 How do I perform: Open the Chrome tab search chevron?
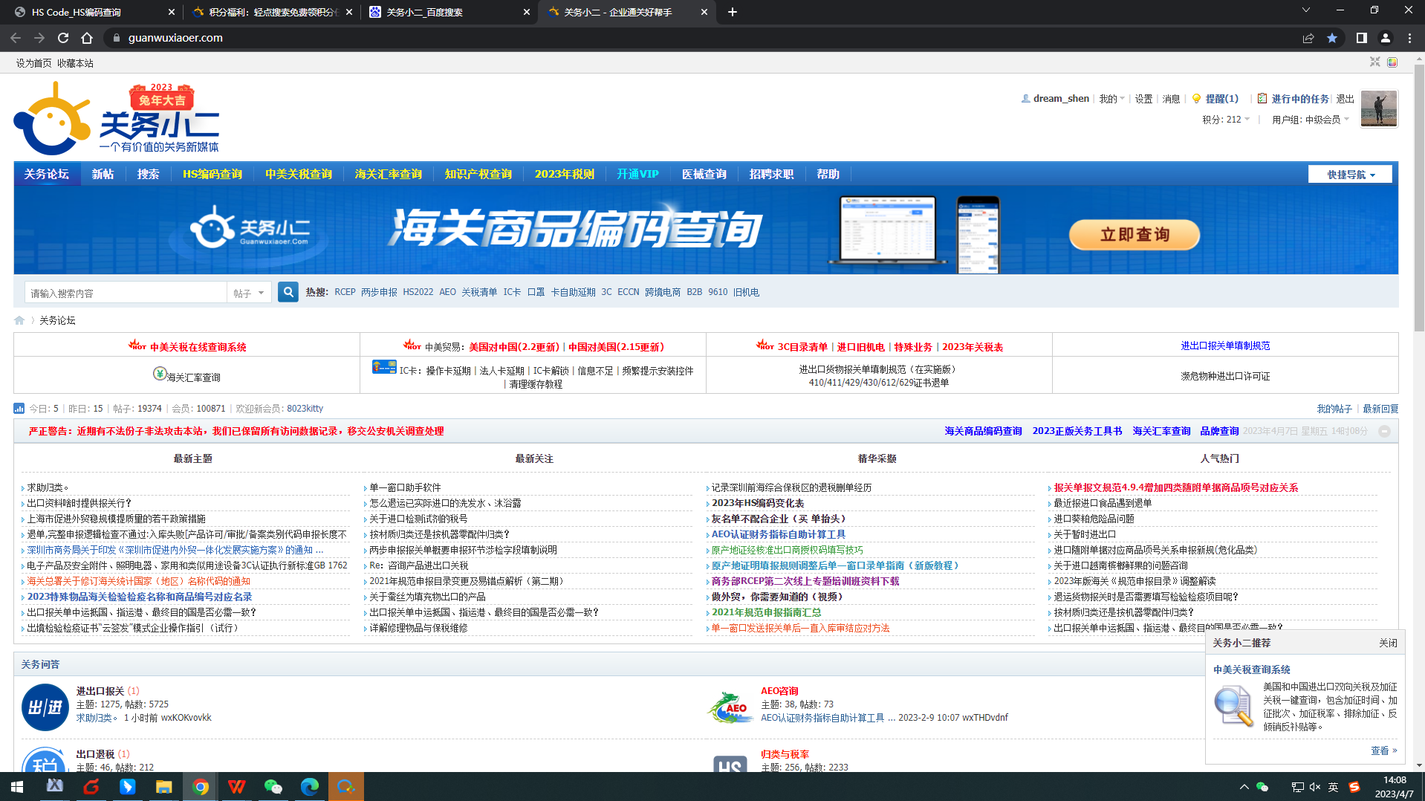point(1305,10)
